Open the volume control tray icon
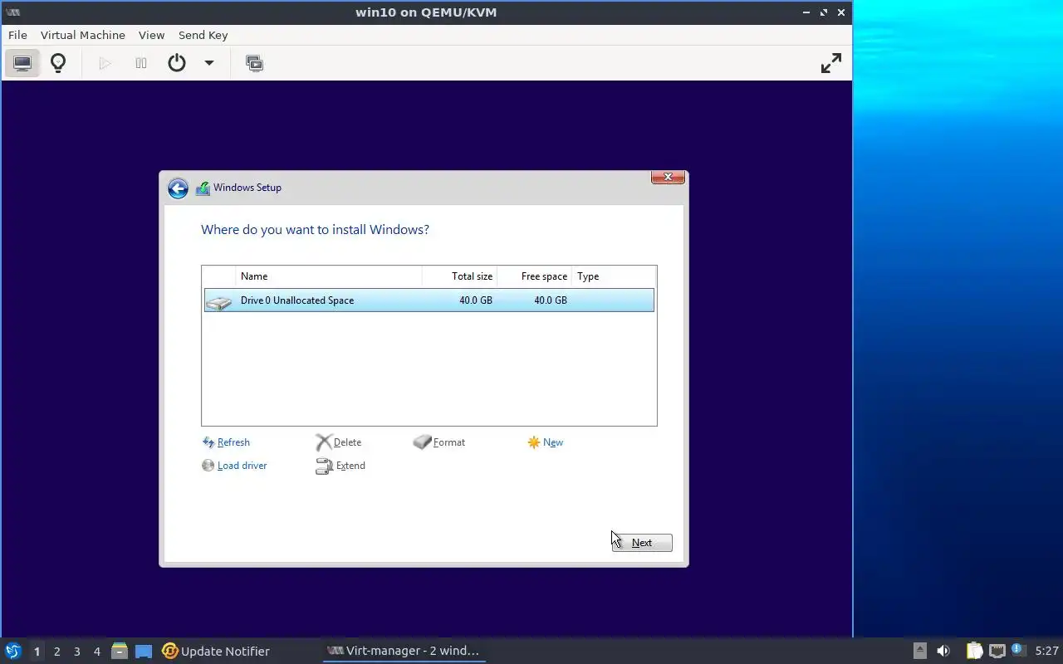This screenshot has height=664, width=1063. tap(943, 652)
